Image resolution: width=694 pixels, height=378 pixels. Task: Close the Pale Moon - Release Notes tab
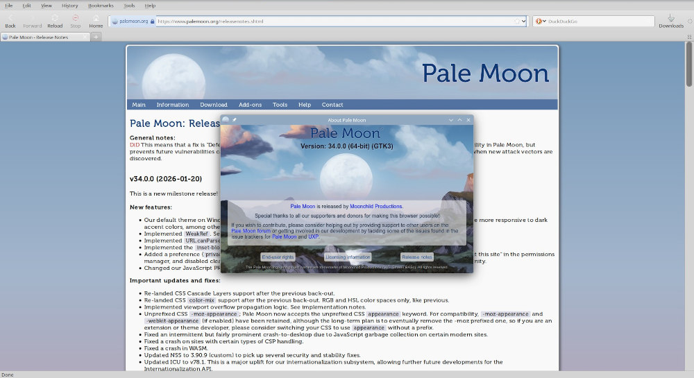tap(85, 37)
